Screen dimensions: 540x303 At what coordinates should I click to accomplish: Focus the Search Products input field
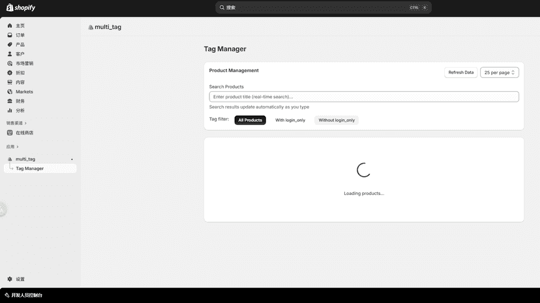tap(364, 97)
